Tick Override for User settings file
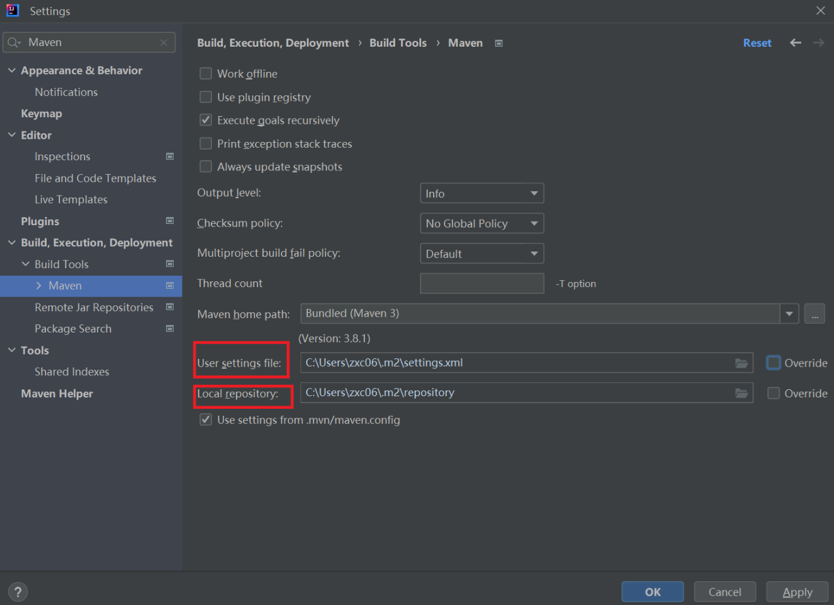The height and width of the screenshot is (605, 834). (773, 363)
